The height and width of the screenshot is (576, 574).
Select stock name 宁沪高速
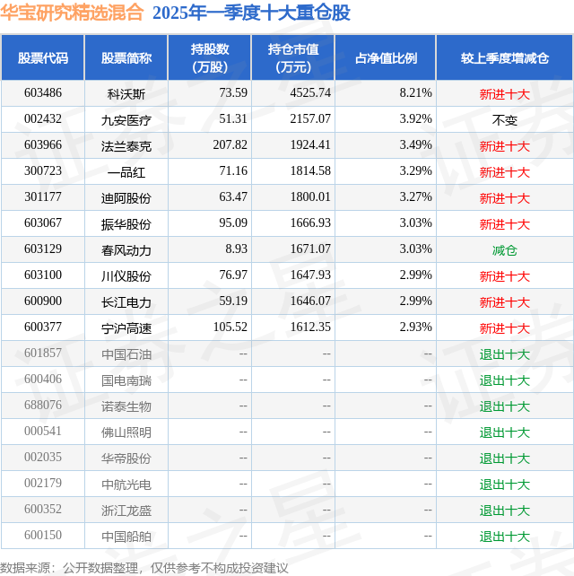126,329
